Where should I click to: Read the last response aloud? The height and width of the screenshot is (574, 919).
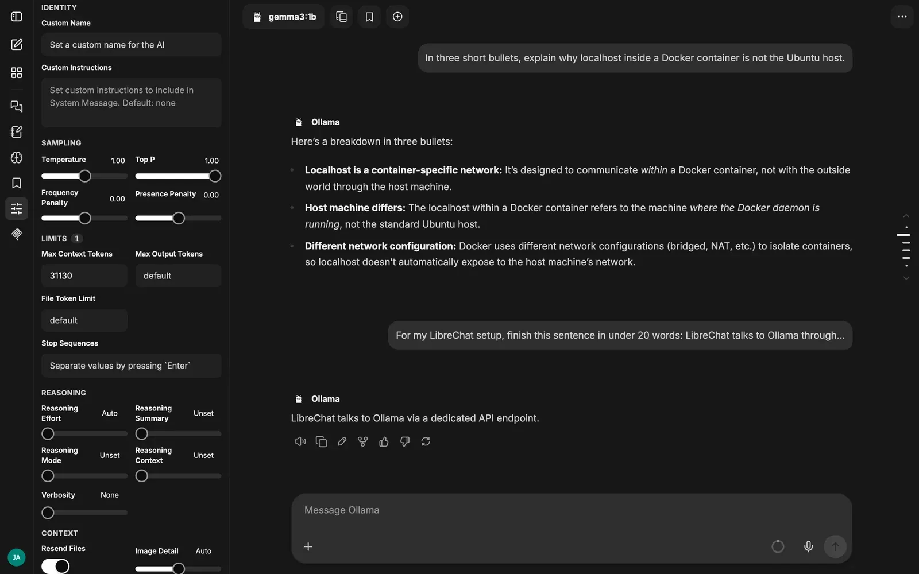[x=300, y=441]
